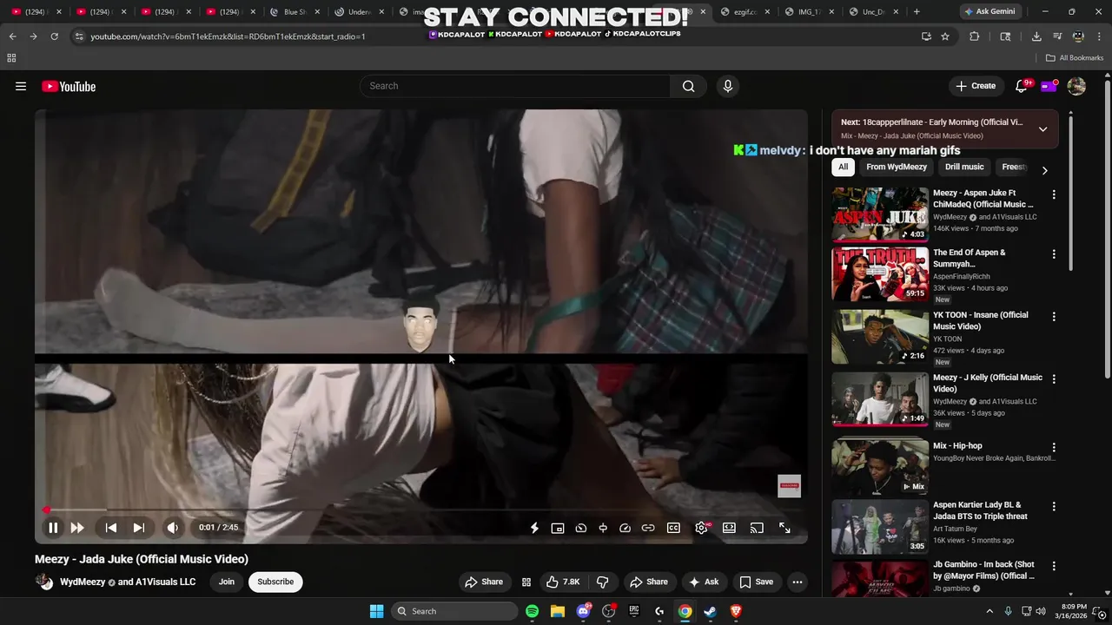This screenshot has height=625, width=1112.
Task: Open the Mix - Hip-hop title
Action: [957, 446]
